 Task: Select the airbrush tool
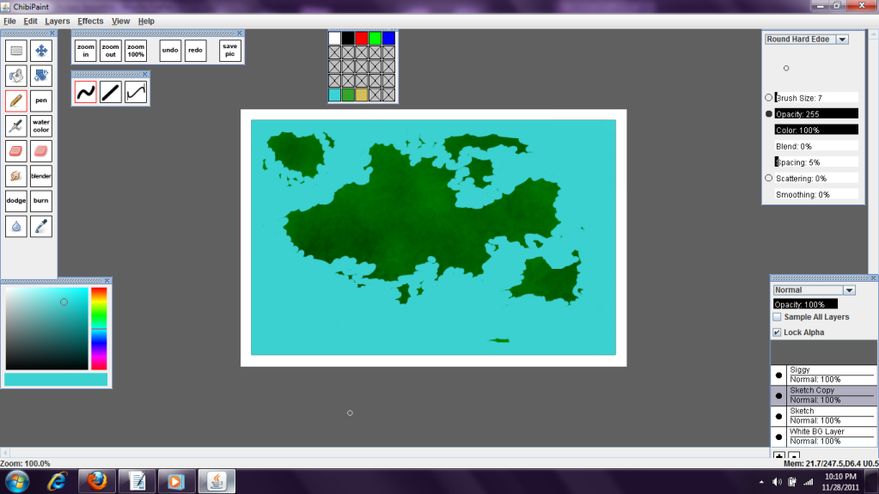(x=16, y=126)
